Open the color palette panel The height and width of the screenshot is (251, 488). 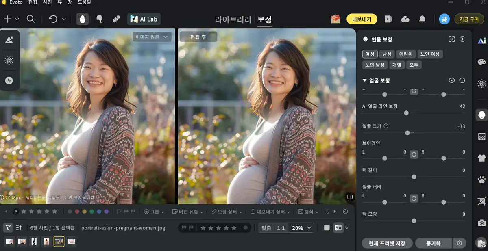(x=481, y=62)
